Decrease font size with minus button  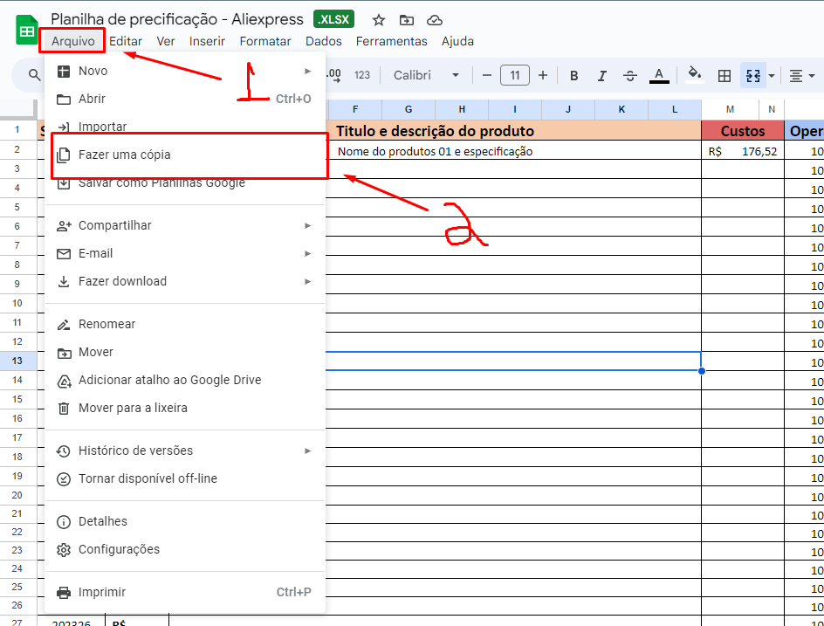coord(486,75)
